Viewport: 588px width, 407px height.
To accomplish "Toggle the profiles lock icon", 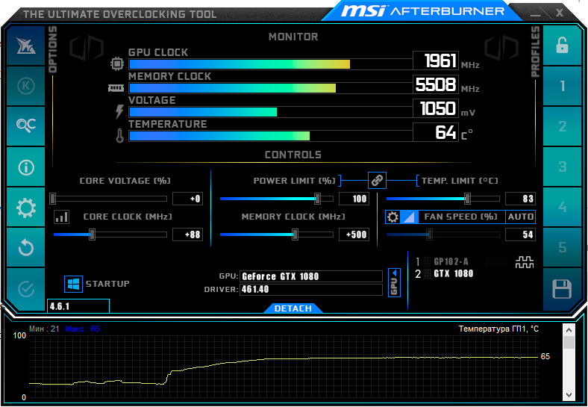I will pyautogui.click(x=562, y=45).
